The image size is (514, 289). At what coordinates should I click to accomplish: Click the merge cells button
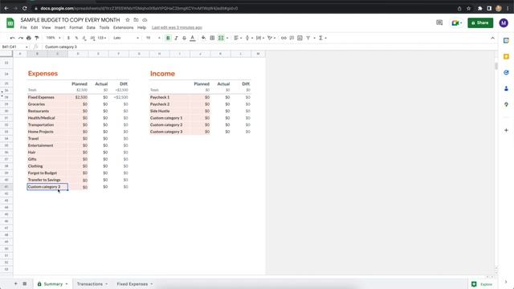click(x=221, y=38)
